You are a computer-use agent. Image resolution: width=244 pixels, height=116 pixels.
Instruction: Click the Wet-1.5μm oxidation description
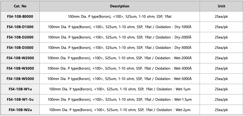[x=120, y=99]
